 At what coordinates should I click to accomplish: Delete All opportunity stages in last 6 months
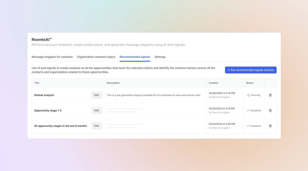pos(270,126)
